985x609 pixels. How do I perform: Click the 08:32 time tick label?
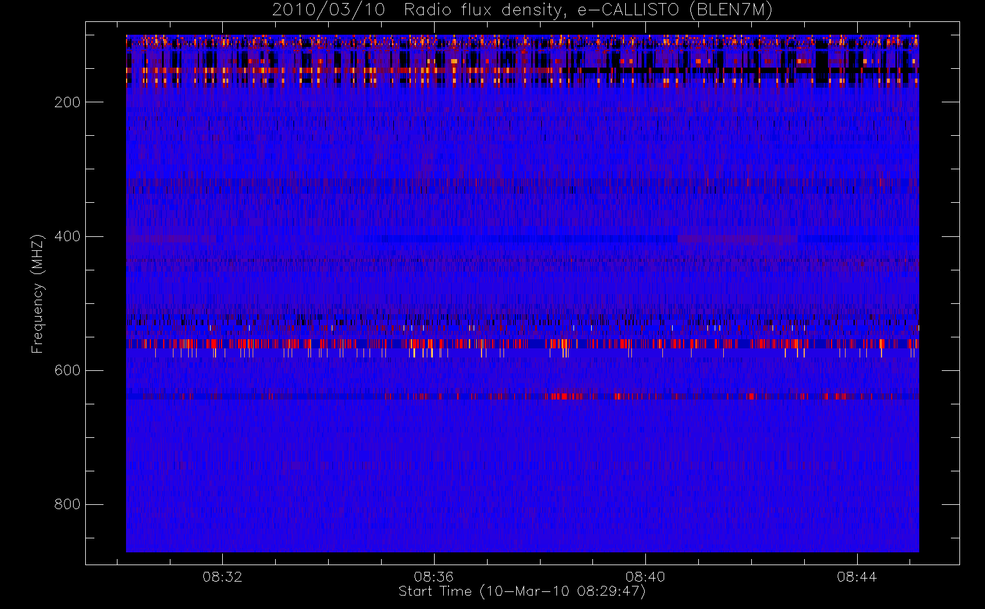pos(222,576)
